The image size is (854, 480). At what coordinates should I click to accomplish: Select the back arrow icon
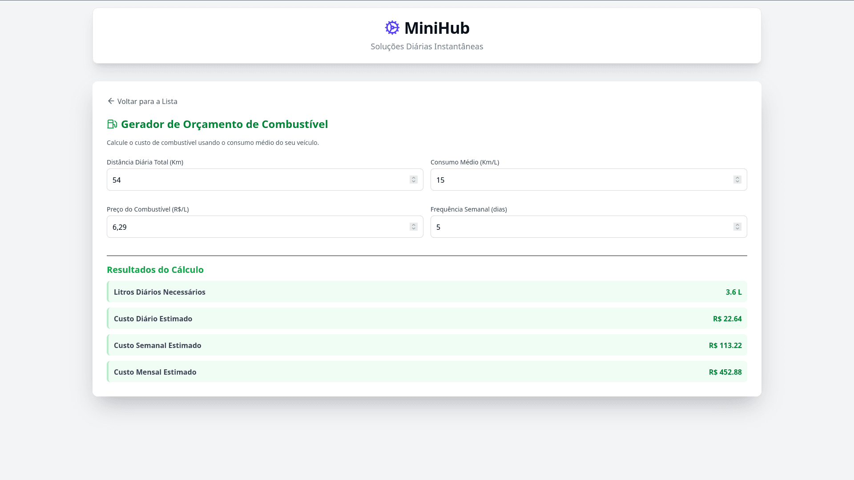pos(111,101)
